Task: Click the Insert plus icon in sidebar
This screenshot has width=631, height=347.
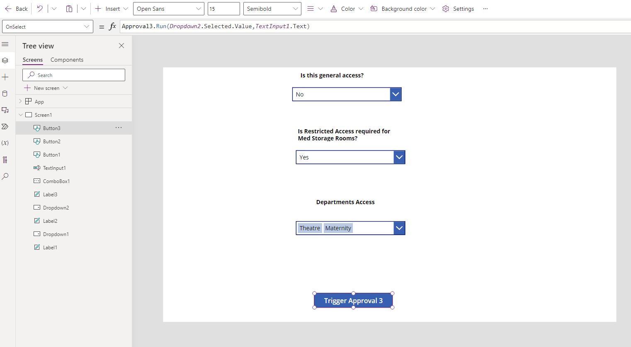Action: click(x=5, y=77)
